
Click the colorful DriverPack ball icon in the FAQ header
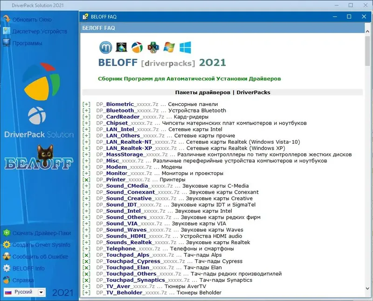coord(137,47)
